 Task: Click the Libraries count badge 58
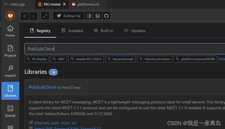(53, 72)
